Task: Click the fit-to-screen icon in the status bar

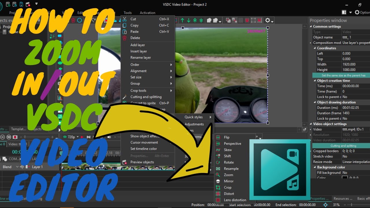Action: pos(325,205)
